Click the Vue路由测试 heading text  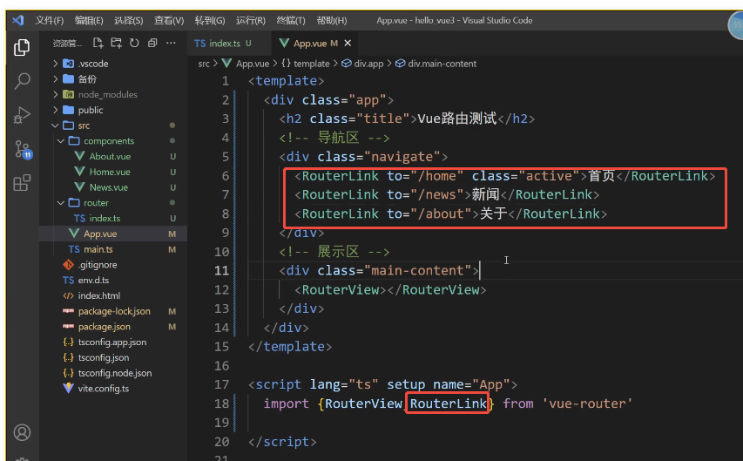pyautogui.click(x=456, y=119)
